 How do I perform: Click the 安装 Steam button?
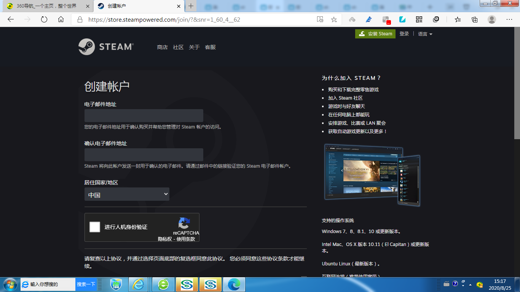tap(375, 34)
